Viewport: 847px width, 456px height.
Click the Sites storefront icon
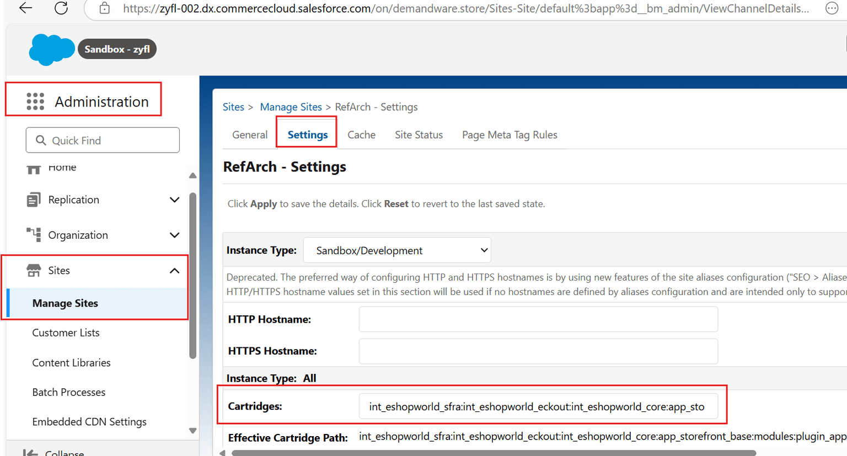34,270
